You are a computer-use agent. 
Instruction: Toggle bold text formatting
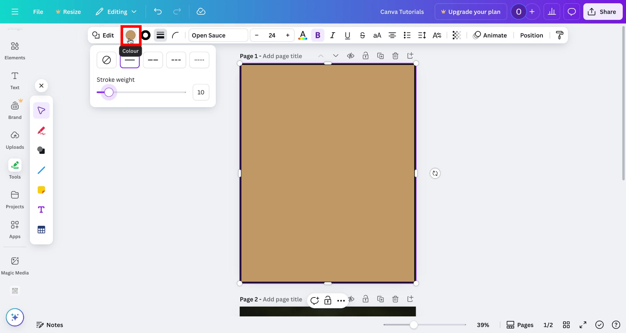[x=318, y=35]
